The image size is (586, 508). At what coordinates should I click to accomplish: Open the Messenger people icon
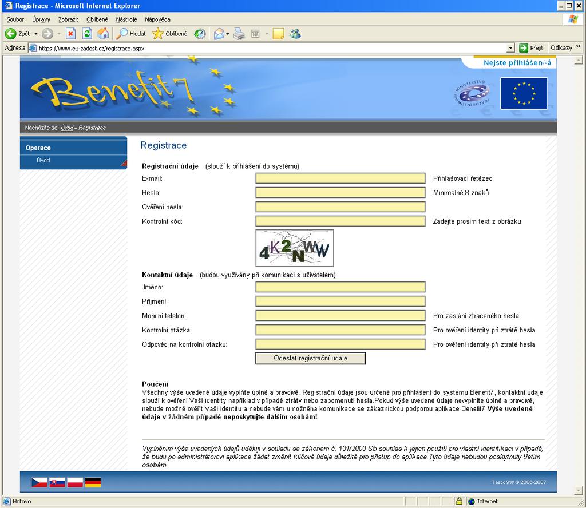[x=295, y=34]
